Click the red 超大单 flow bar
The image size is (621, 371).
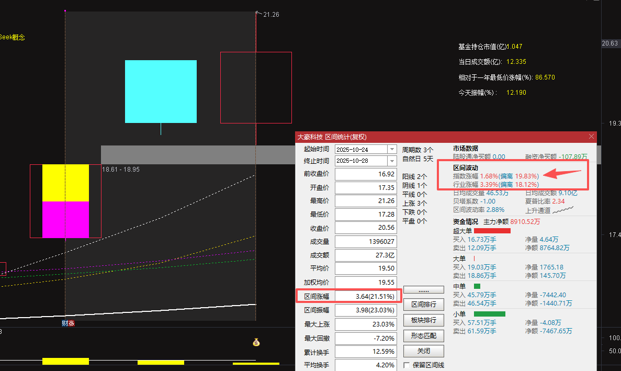(x=492, y=231)
